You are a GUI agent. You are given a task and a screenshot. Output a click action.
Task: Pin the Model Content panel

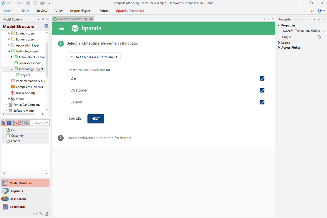tap(43, 19)
